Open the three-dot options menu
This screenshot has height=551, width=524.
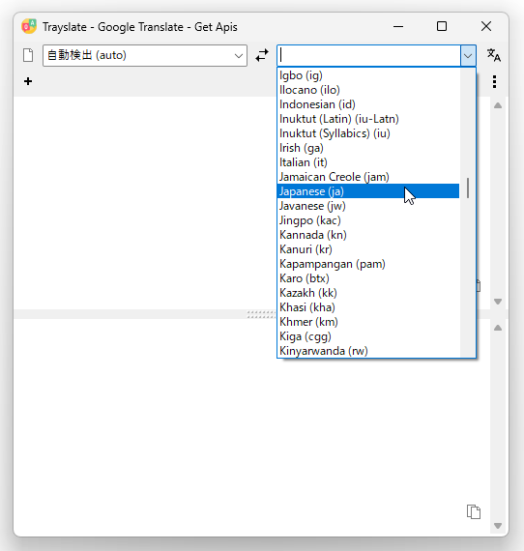click(x=494, y=81)
